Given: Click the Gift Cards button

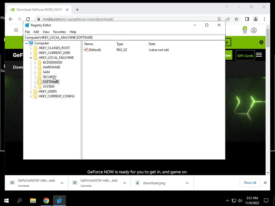Looking at the screenshot, I should click(245, 56).
